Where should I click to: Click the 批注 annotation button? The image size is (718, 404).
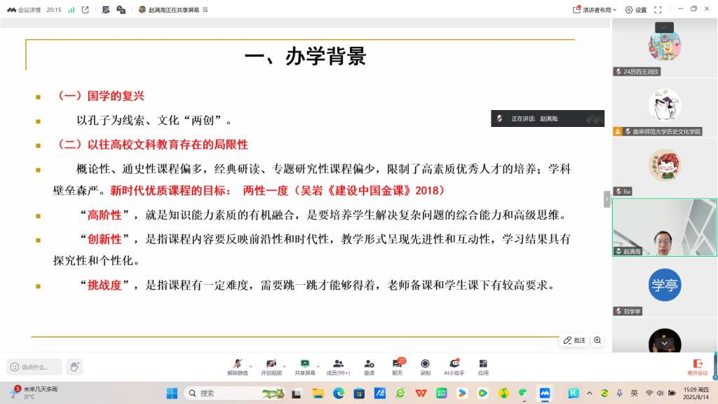coord(574,340)
